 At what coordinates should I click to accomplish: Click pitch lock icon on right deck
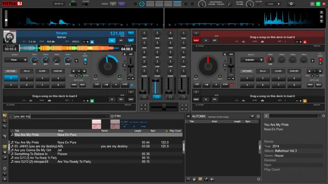(x=225, y=54)
